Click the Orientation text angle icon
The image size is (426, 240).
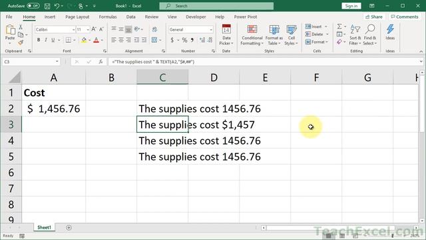click(x=137, y=29)
